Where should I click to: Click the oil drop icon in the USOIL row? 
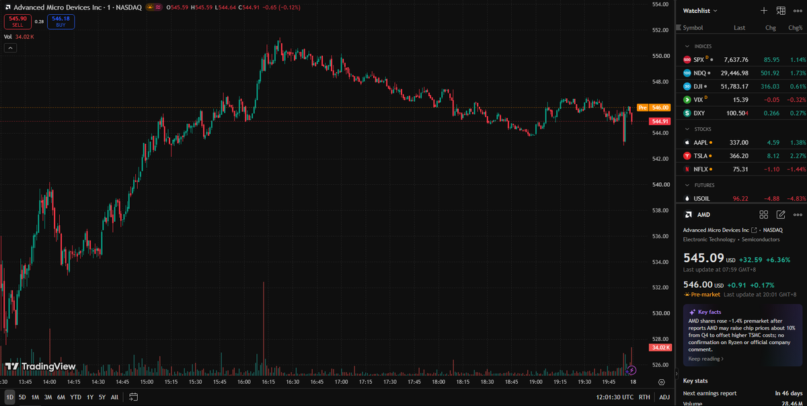(687, 198)
